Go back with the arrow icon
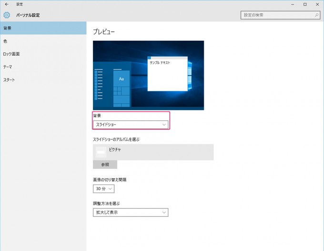This screenshot has width=324, height=251. click(x=7, y=4)
